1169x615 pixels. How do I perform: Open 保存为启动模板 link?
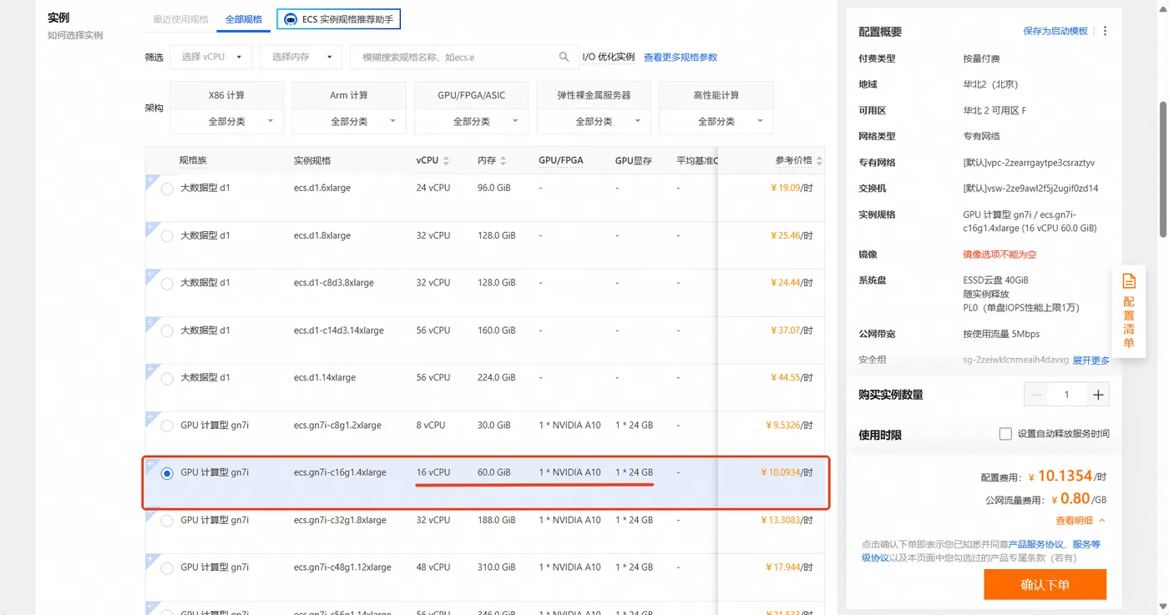point(1055,31)
